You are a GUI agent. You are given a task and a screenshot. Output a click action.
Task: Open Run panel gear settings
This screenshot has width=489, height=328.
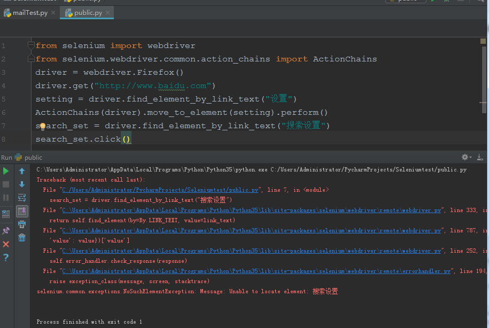tap(466, 157)
